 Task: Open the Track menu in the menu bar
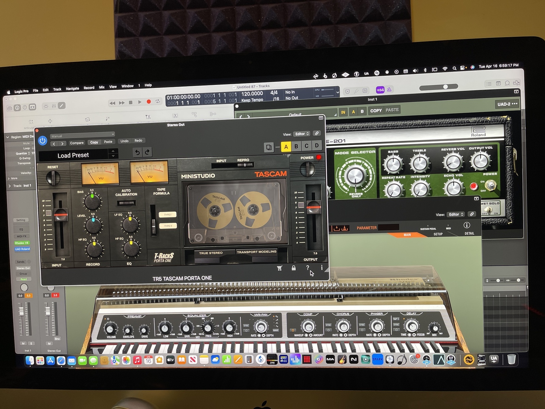[57, 90]
